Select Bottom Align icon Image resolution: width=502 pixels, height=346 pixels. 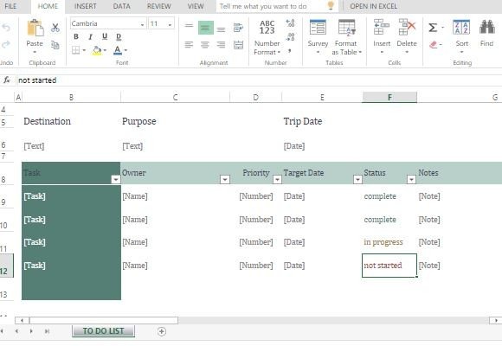tap(221, 29)
